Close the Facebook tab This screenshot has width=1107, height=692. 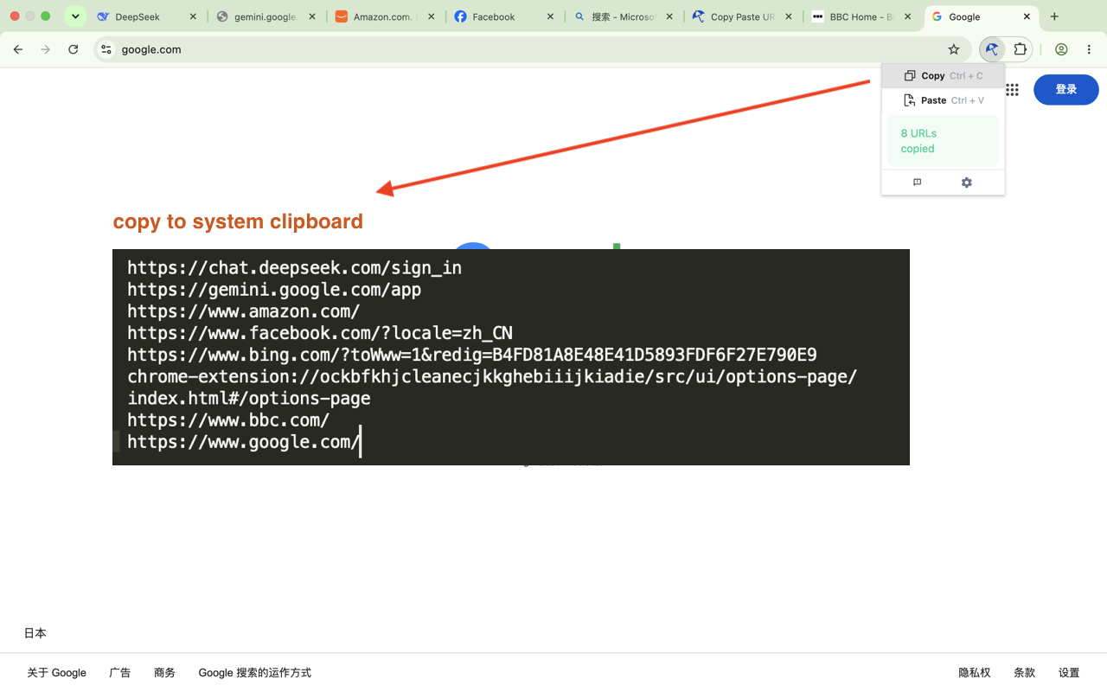pyautogui.click(x=550, y=16)
